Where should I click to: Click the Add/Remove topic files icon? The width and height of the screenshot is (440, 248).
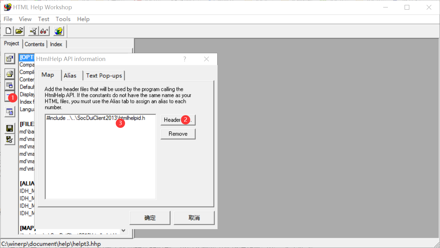click(x=10, y=73)
